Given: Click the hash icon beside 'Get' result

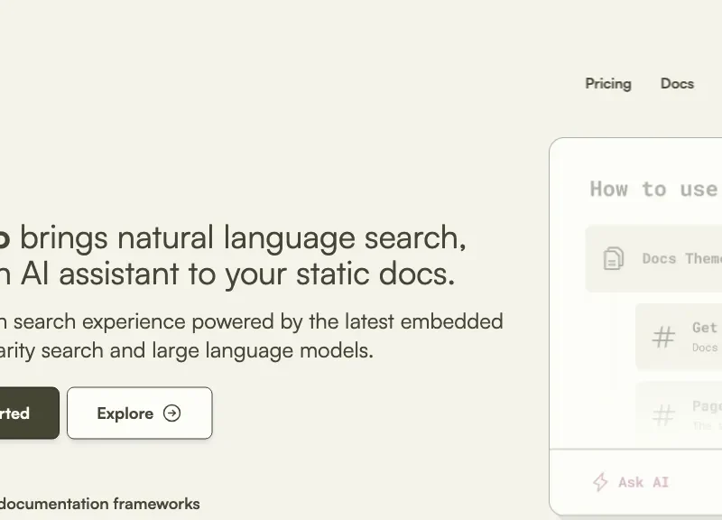Looking at the screenshot, I should pyautogui.click(x=663, y=338).
